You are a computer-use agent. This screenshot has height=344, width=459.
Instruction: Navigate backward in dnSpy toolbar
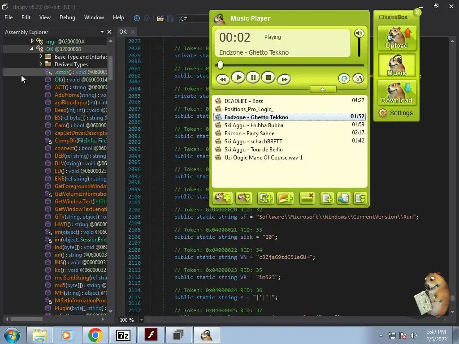137,18
